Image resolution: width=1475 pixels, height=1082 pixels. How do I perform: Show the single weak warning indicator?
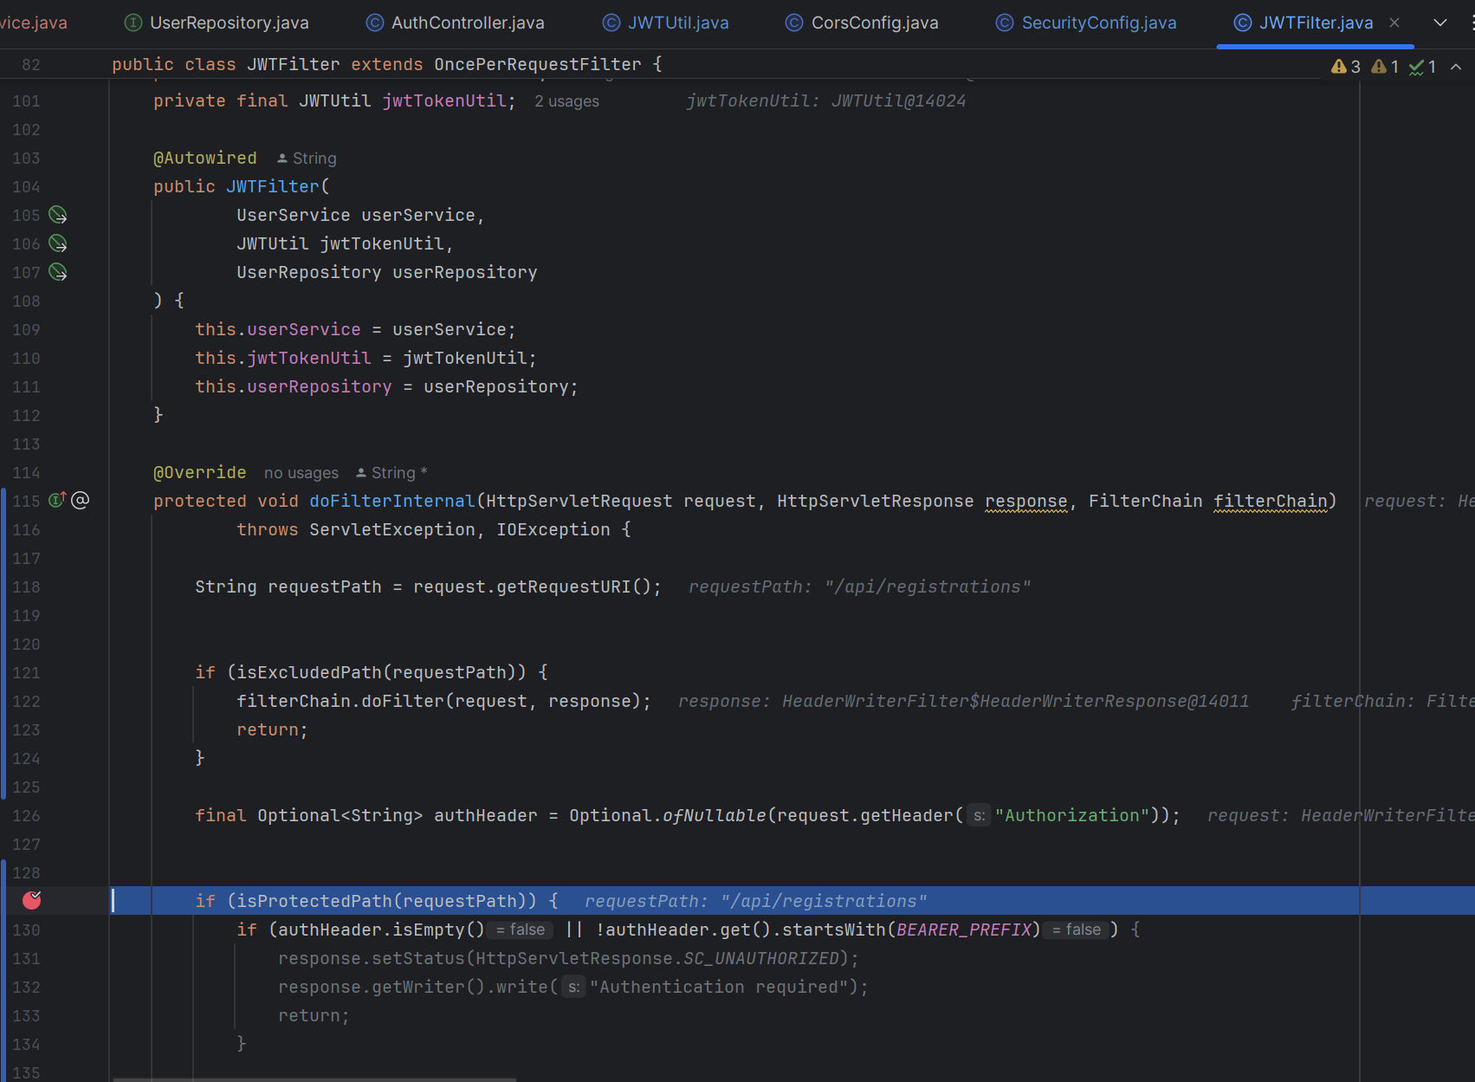tap(1385, 67)
